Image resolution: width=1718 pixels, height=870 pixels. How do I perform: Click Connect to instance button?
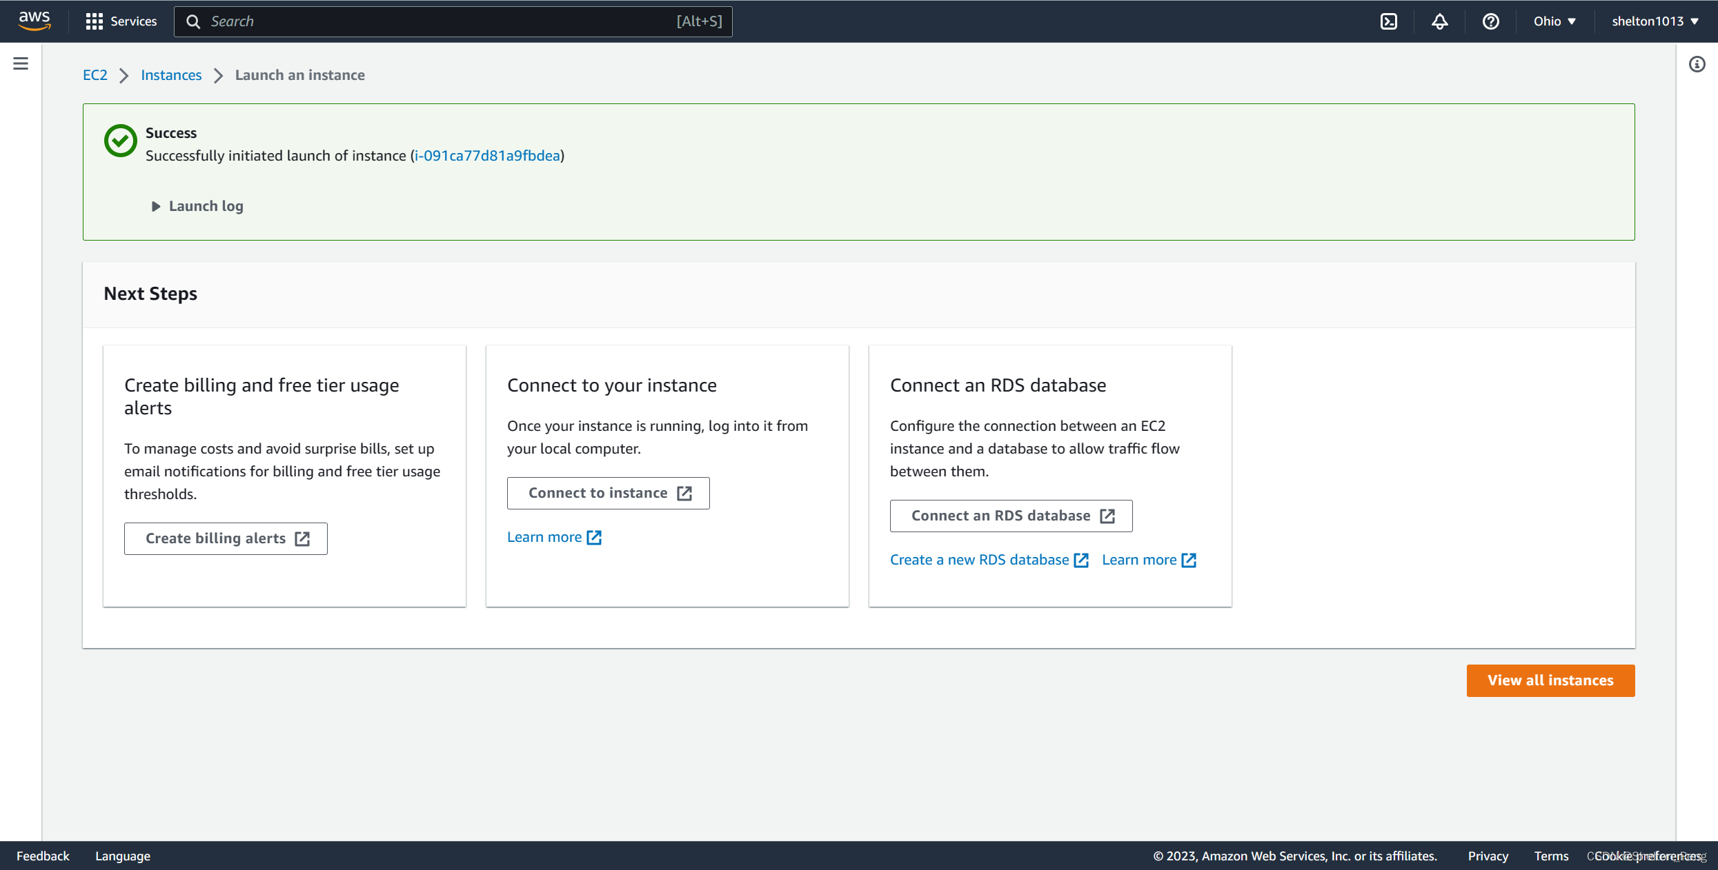(608, 493)
